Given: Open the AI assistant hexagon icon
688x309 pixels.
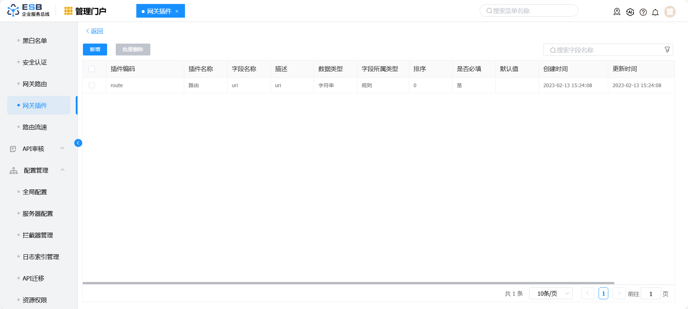Looking at the screenshot, I should [x=630, y=12].
